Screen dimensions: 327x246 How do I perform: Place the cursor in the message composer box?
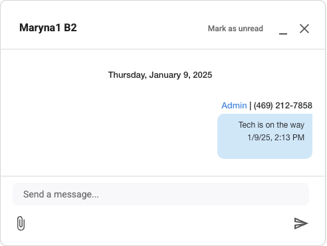(x=161, y=194)
